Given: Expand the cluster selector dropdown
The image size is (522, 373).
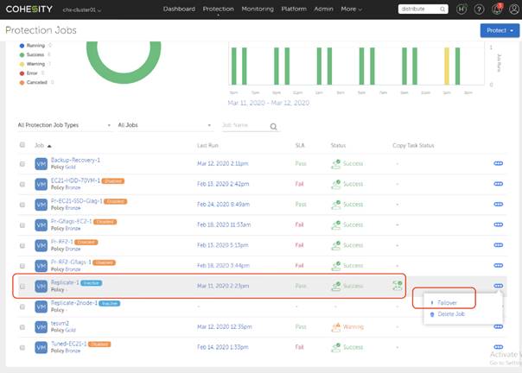Looking at the screenshot, I should (x=81, y=9).
